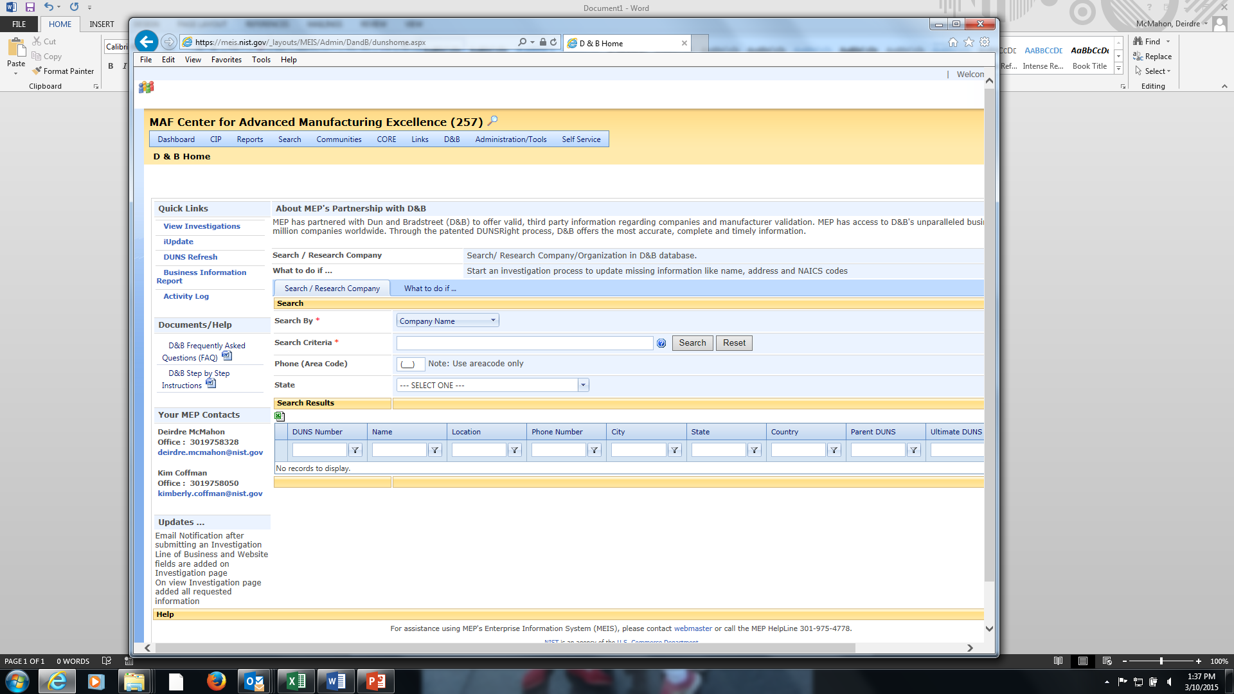Click the browser favorites star icon
This screenshot has height=694, width=1234.
pos(969,42)
